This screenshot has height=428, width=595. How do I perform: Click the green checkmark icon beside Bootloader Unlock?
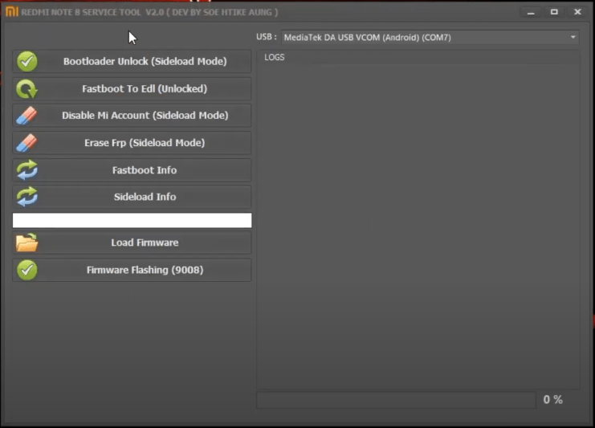click(x=27, y=61)
